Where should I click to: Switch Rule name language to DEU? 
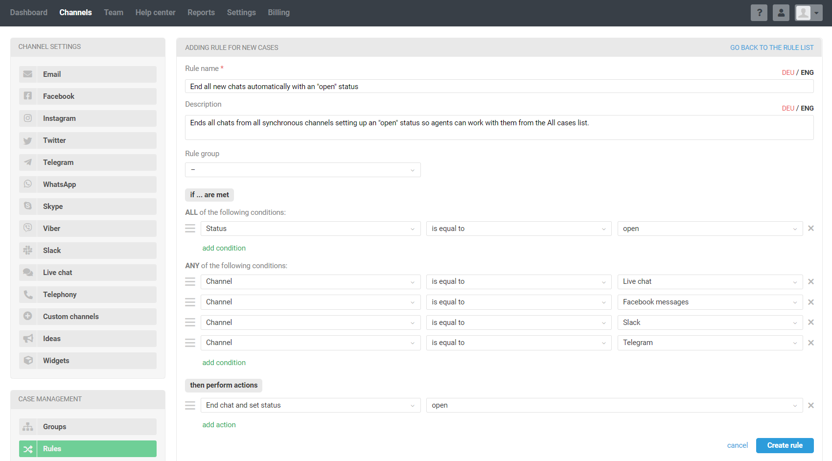[x=788, y=72]
